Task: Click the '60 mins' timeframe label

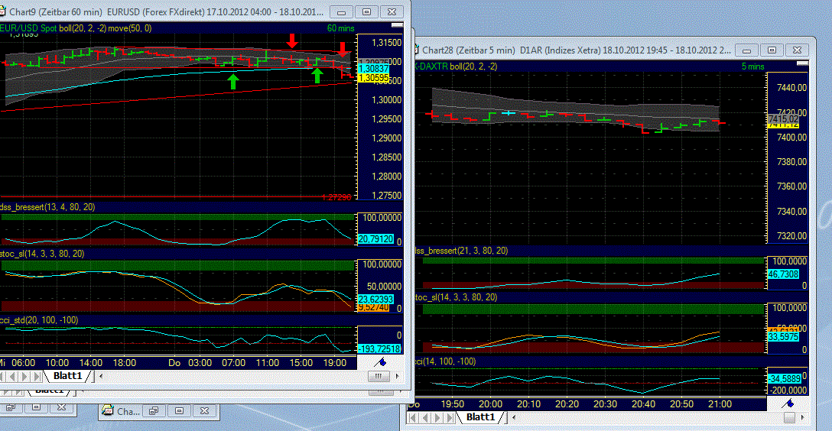Action: click(340, 28)
